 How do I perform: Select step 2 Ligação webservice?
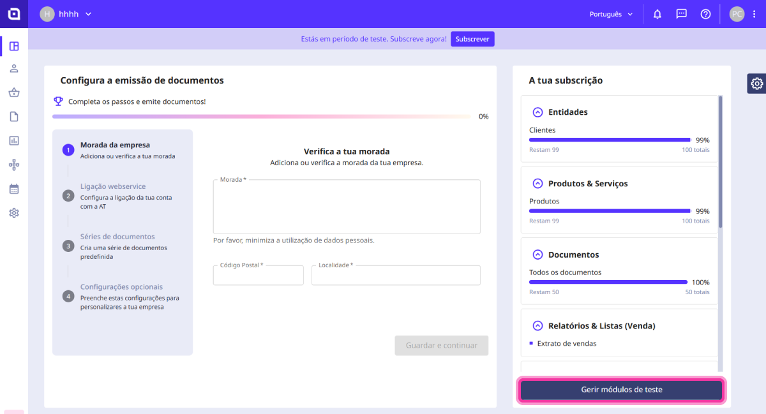(x=113, y=186)
